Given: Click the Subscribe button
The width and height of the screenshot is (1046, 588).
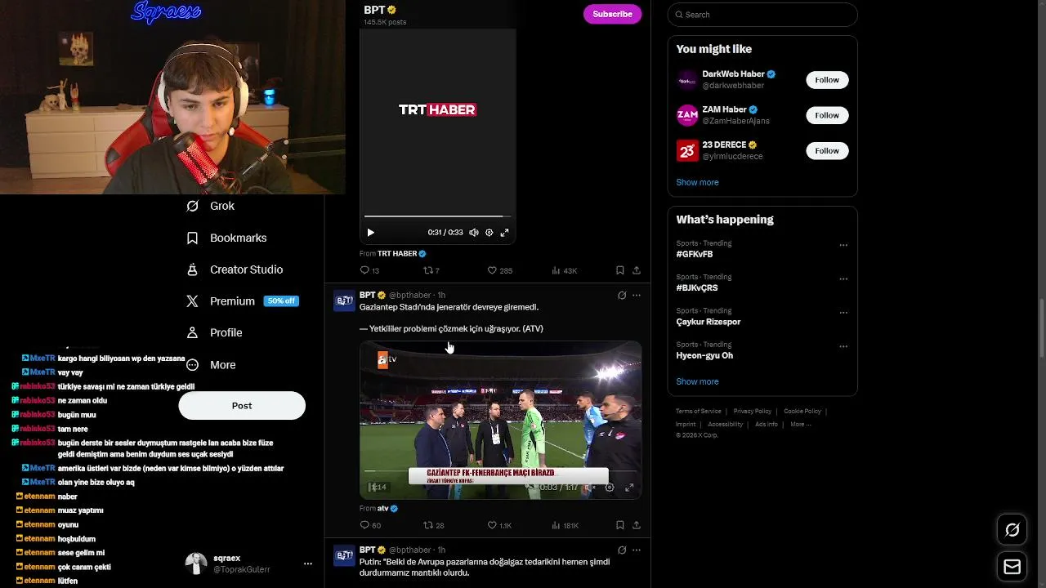Looking at the screenshot, I should pyautogui.click(x=612, y=14).
